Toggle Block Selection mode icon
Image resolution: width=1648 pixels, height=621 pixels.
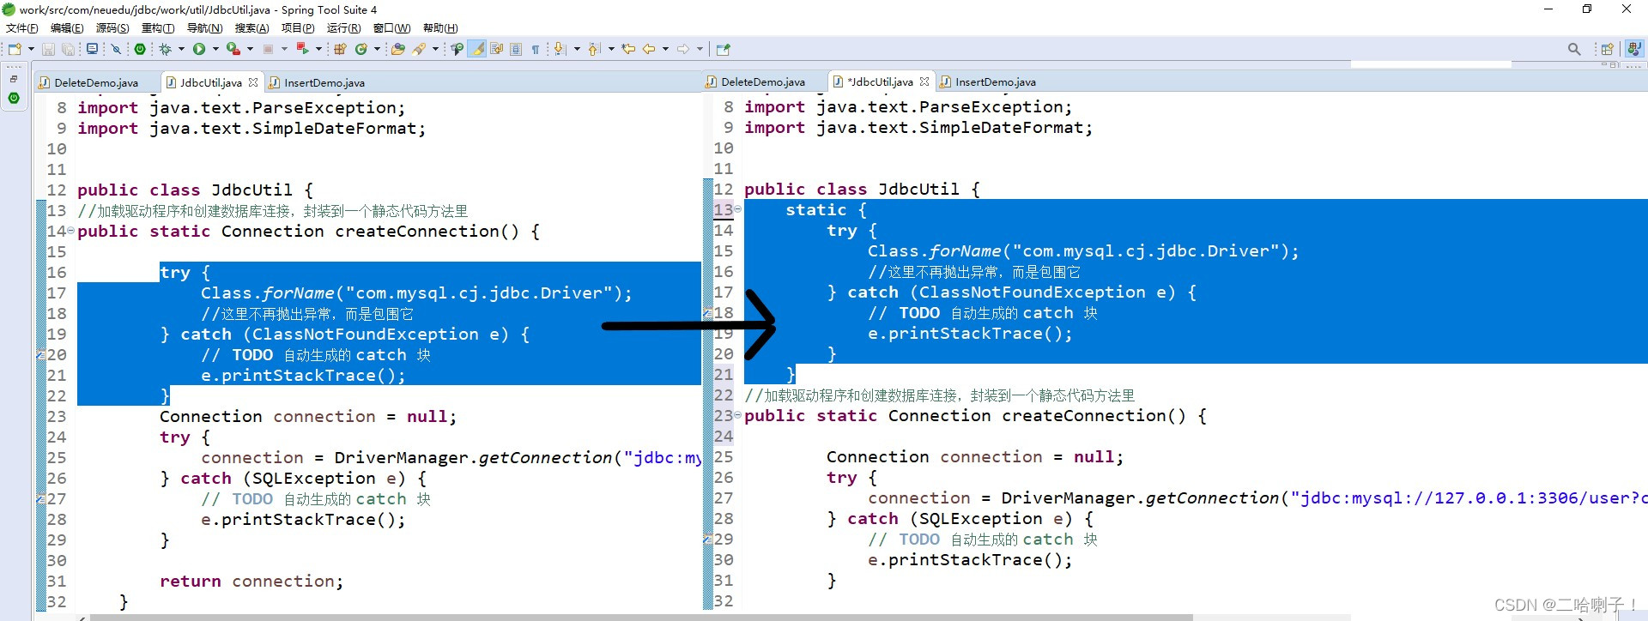[x=516, y=49]
